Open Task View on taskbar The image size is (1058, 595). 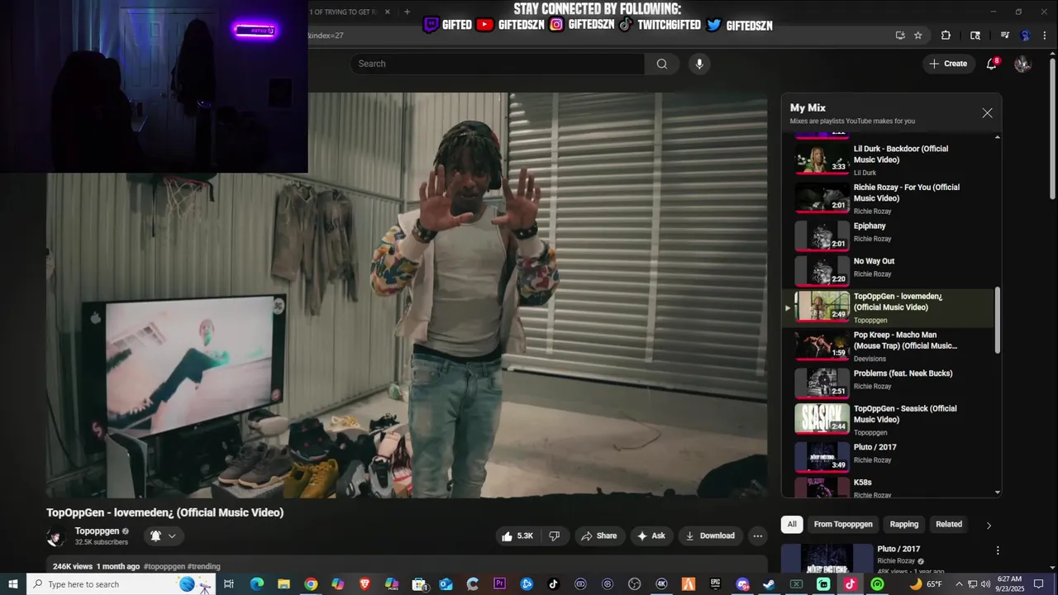[x=229, y=584]
